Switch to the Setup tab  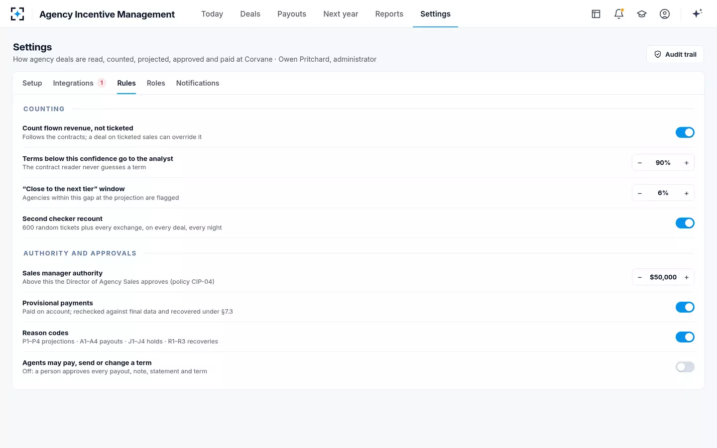[x=32, y=83]
